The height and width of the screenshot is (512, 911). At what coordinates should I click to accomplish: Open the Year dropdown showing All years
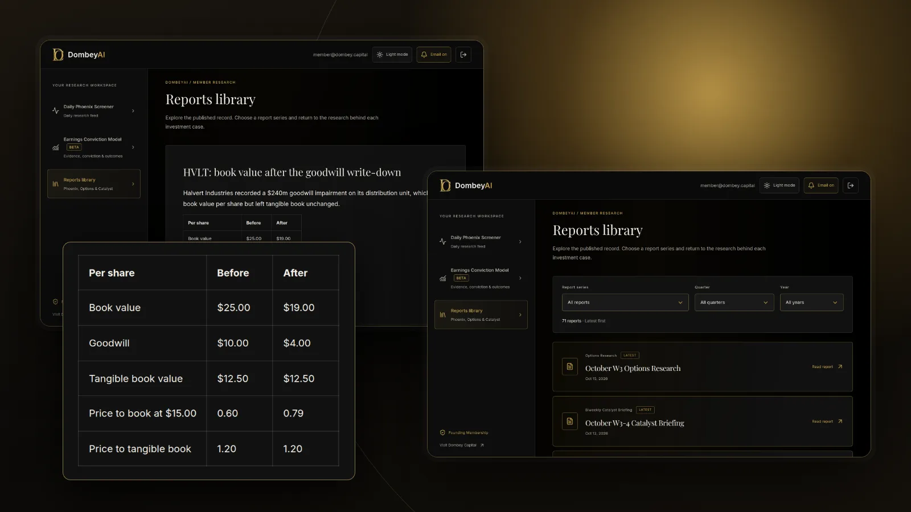tap(812, 303)
